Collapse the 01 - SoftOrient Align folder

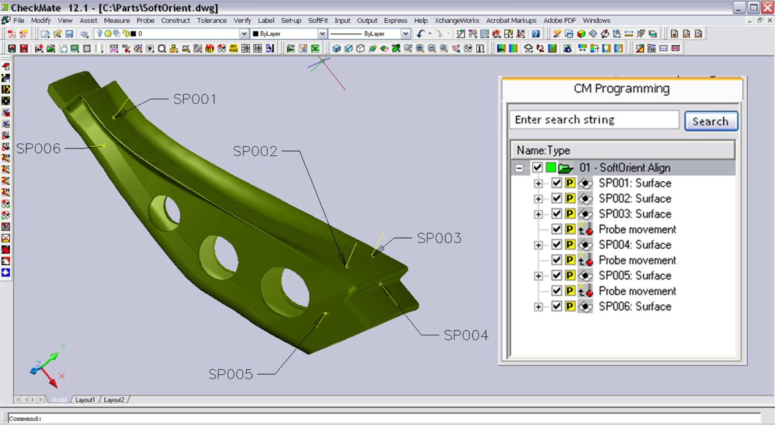click(x=519, y=168)
